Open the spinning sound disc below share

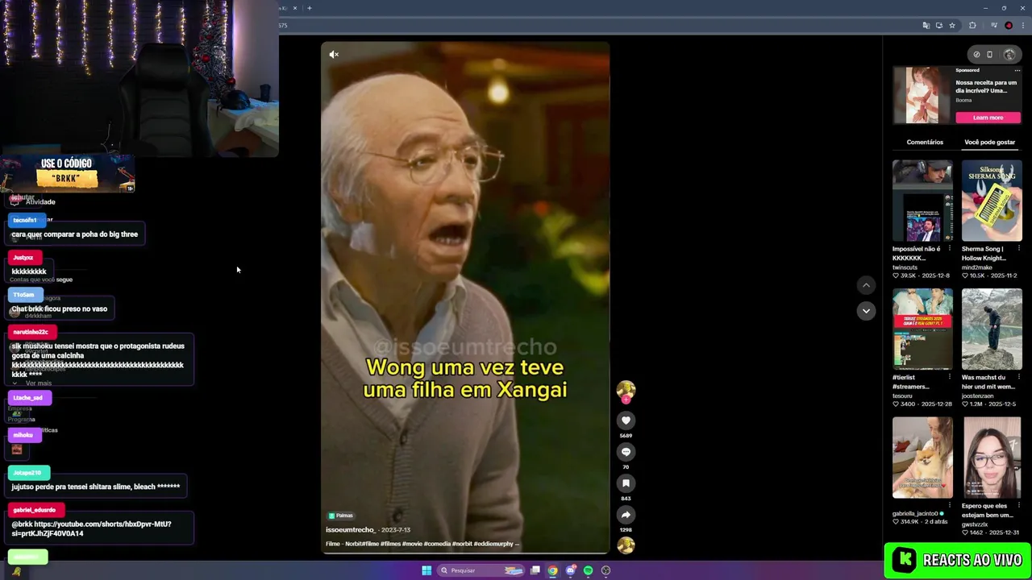(x=626, y=546)
